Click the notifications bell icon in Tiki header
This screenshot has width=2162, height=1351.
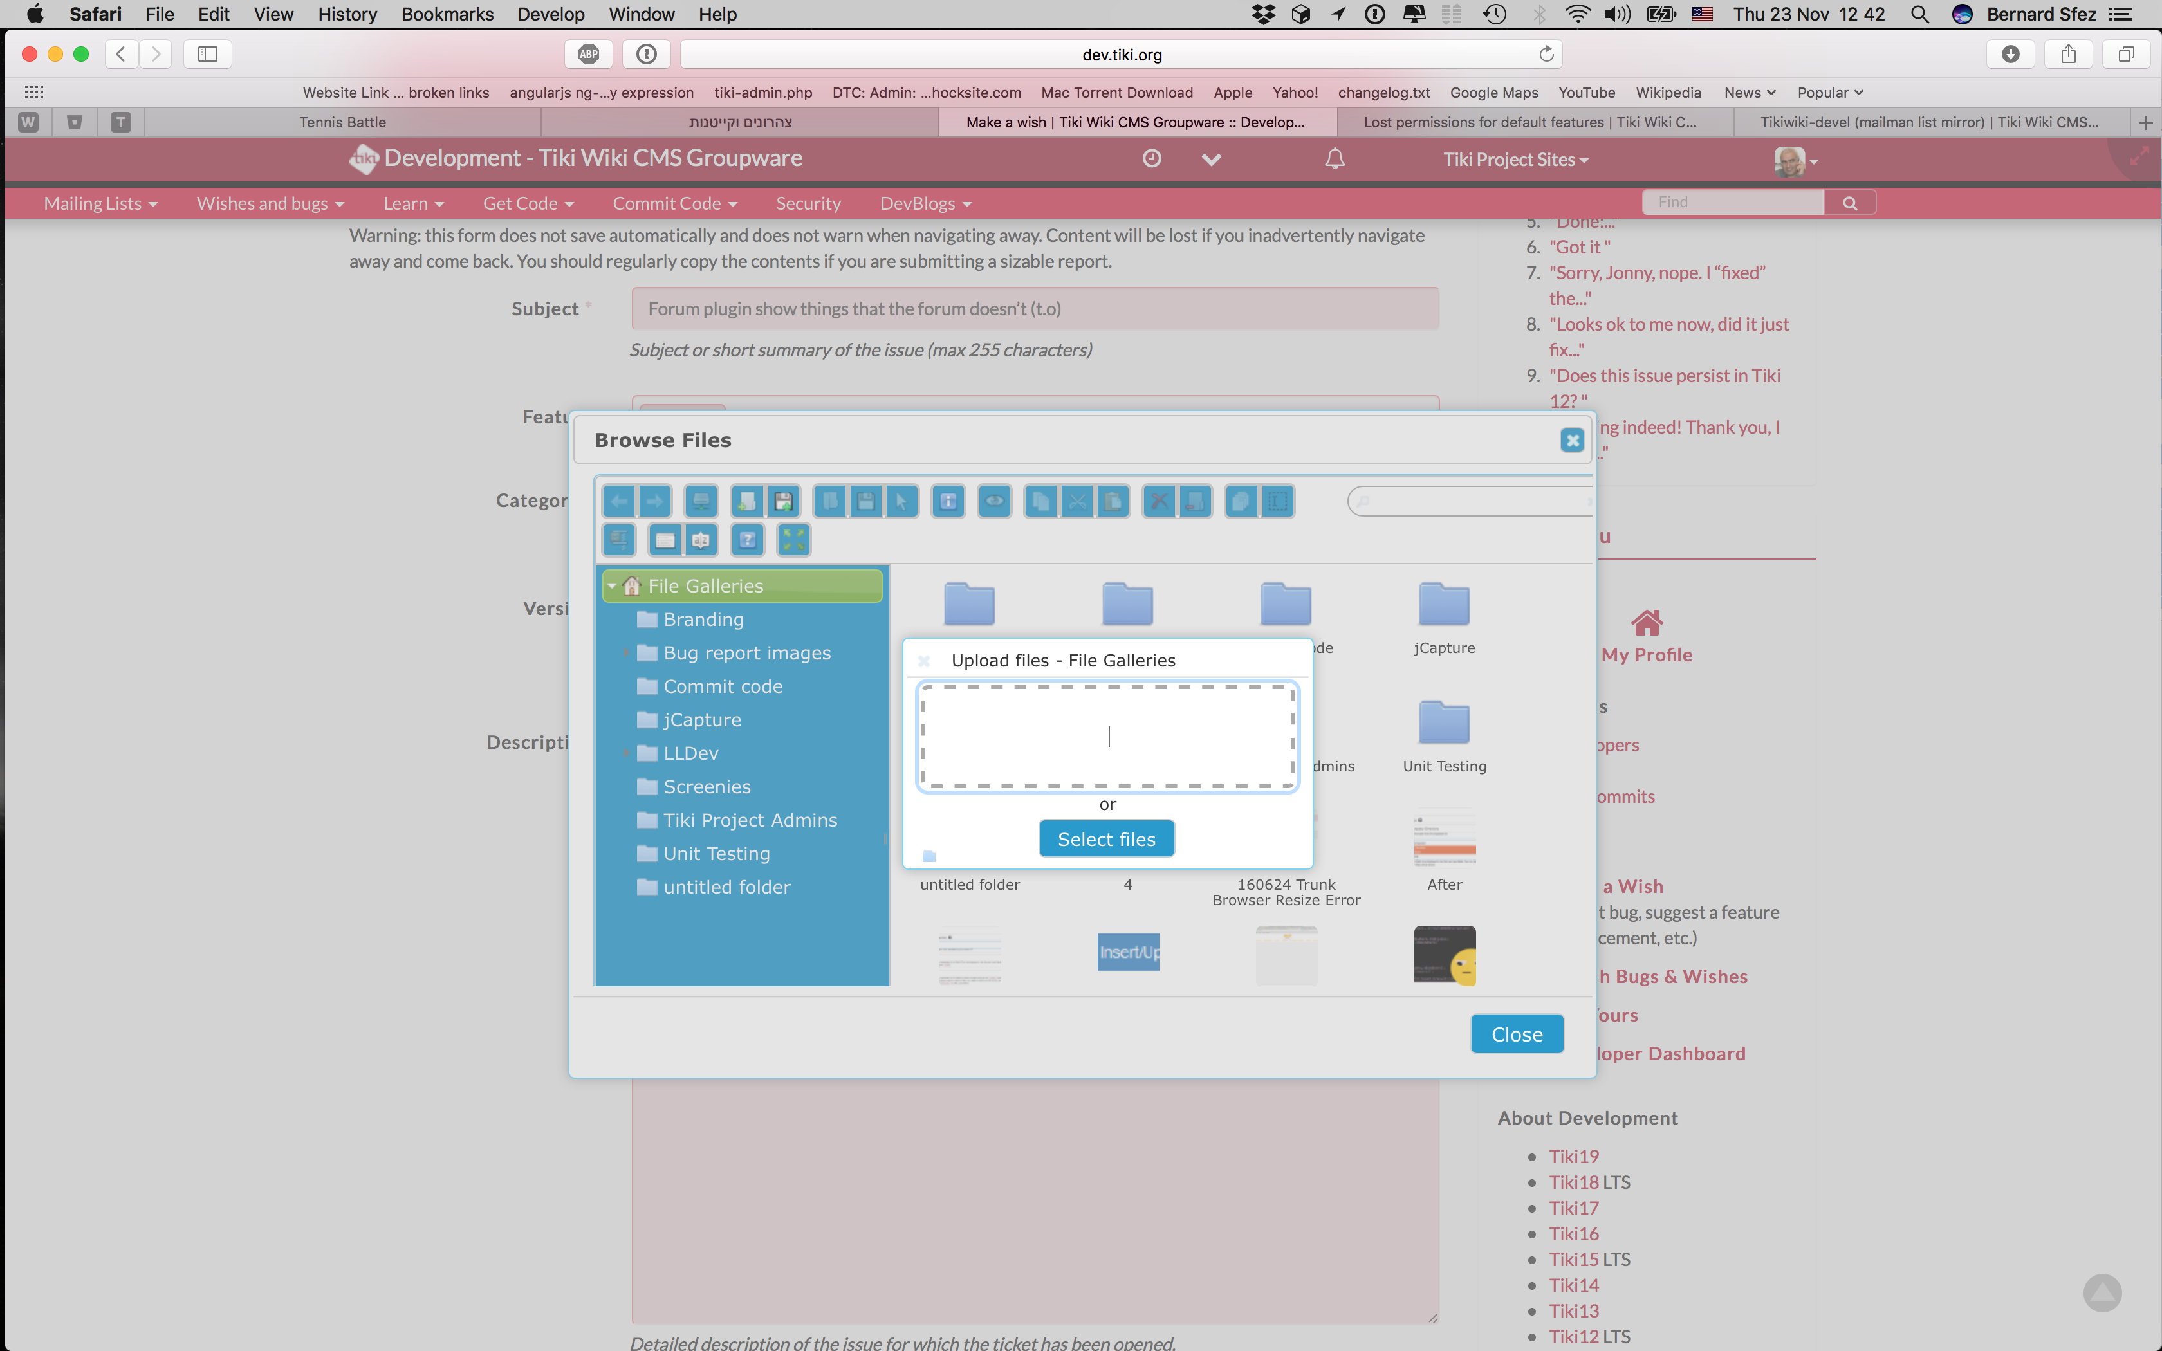[x=1335, y=159]
